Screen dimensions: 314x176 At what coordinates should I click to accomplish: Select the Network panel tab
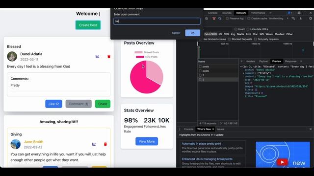(241, 13)
